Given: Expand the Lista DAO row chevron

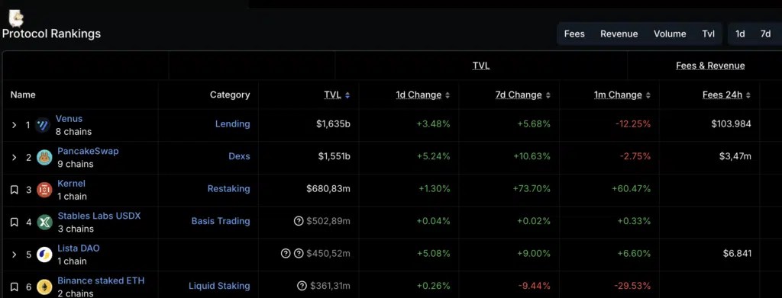Looking at the screenshot, I should point(14,255).
